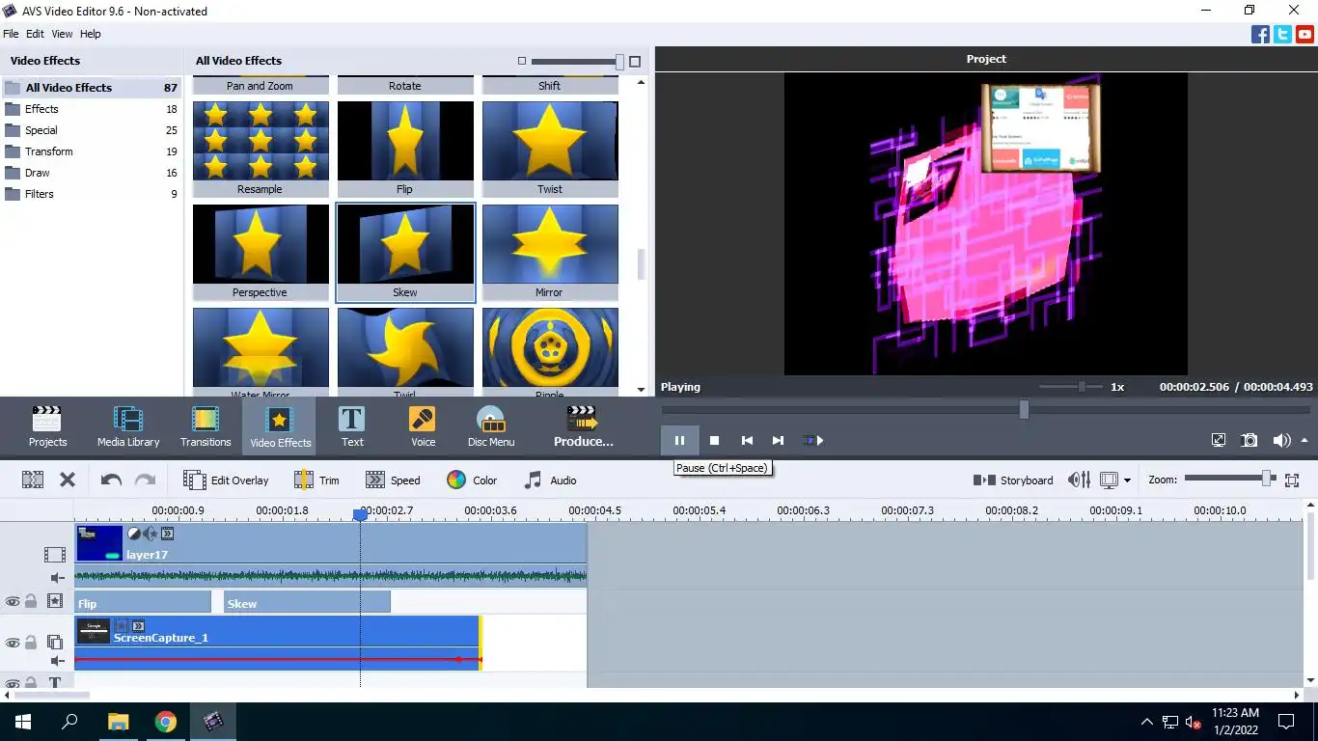The height and width of the screenshot is (741, 1318).
Task: Toggle lock on the video overlay track
Action: (x=31, y=643)
